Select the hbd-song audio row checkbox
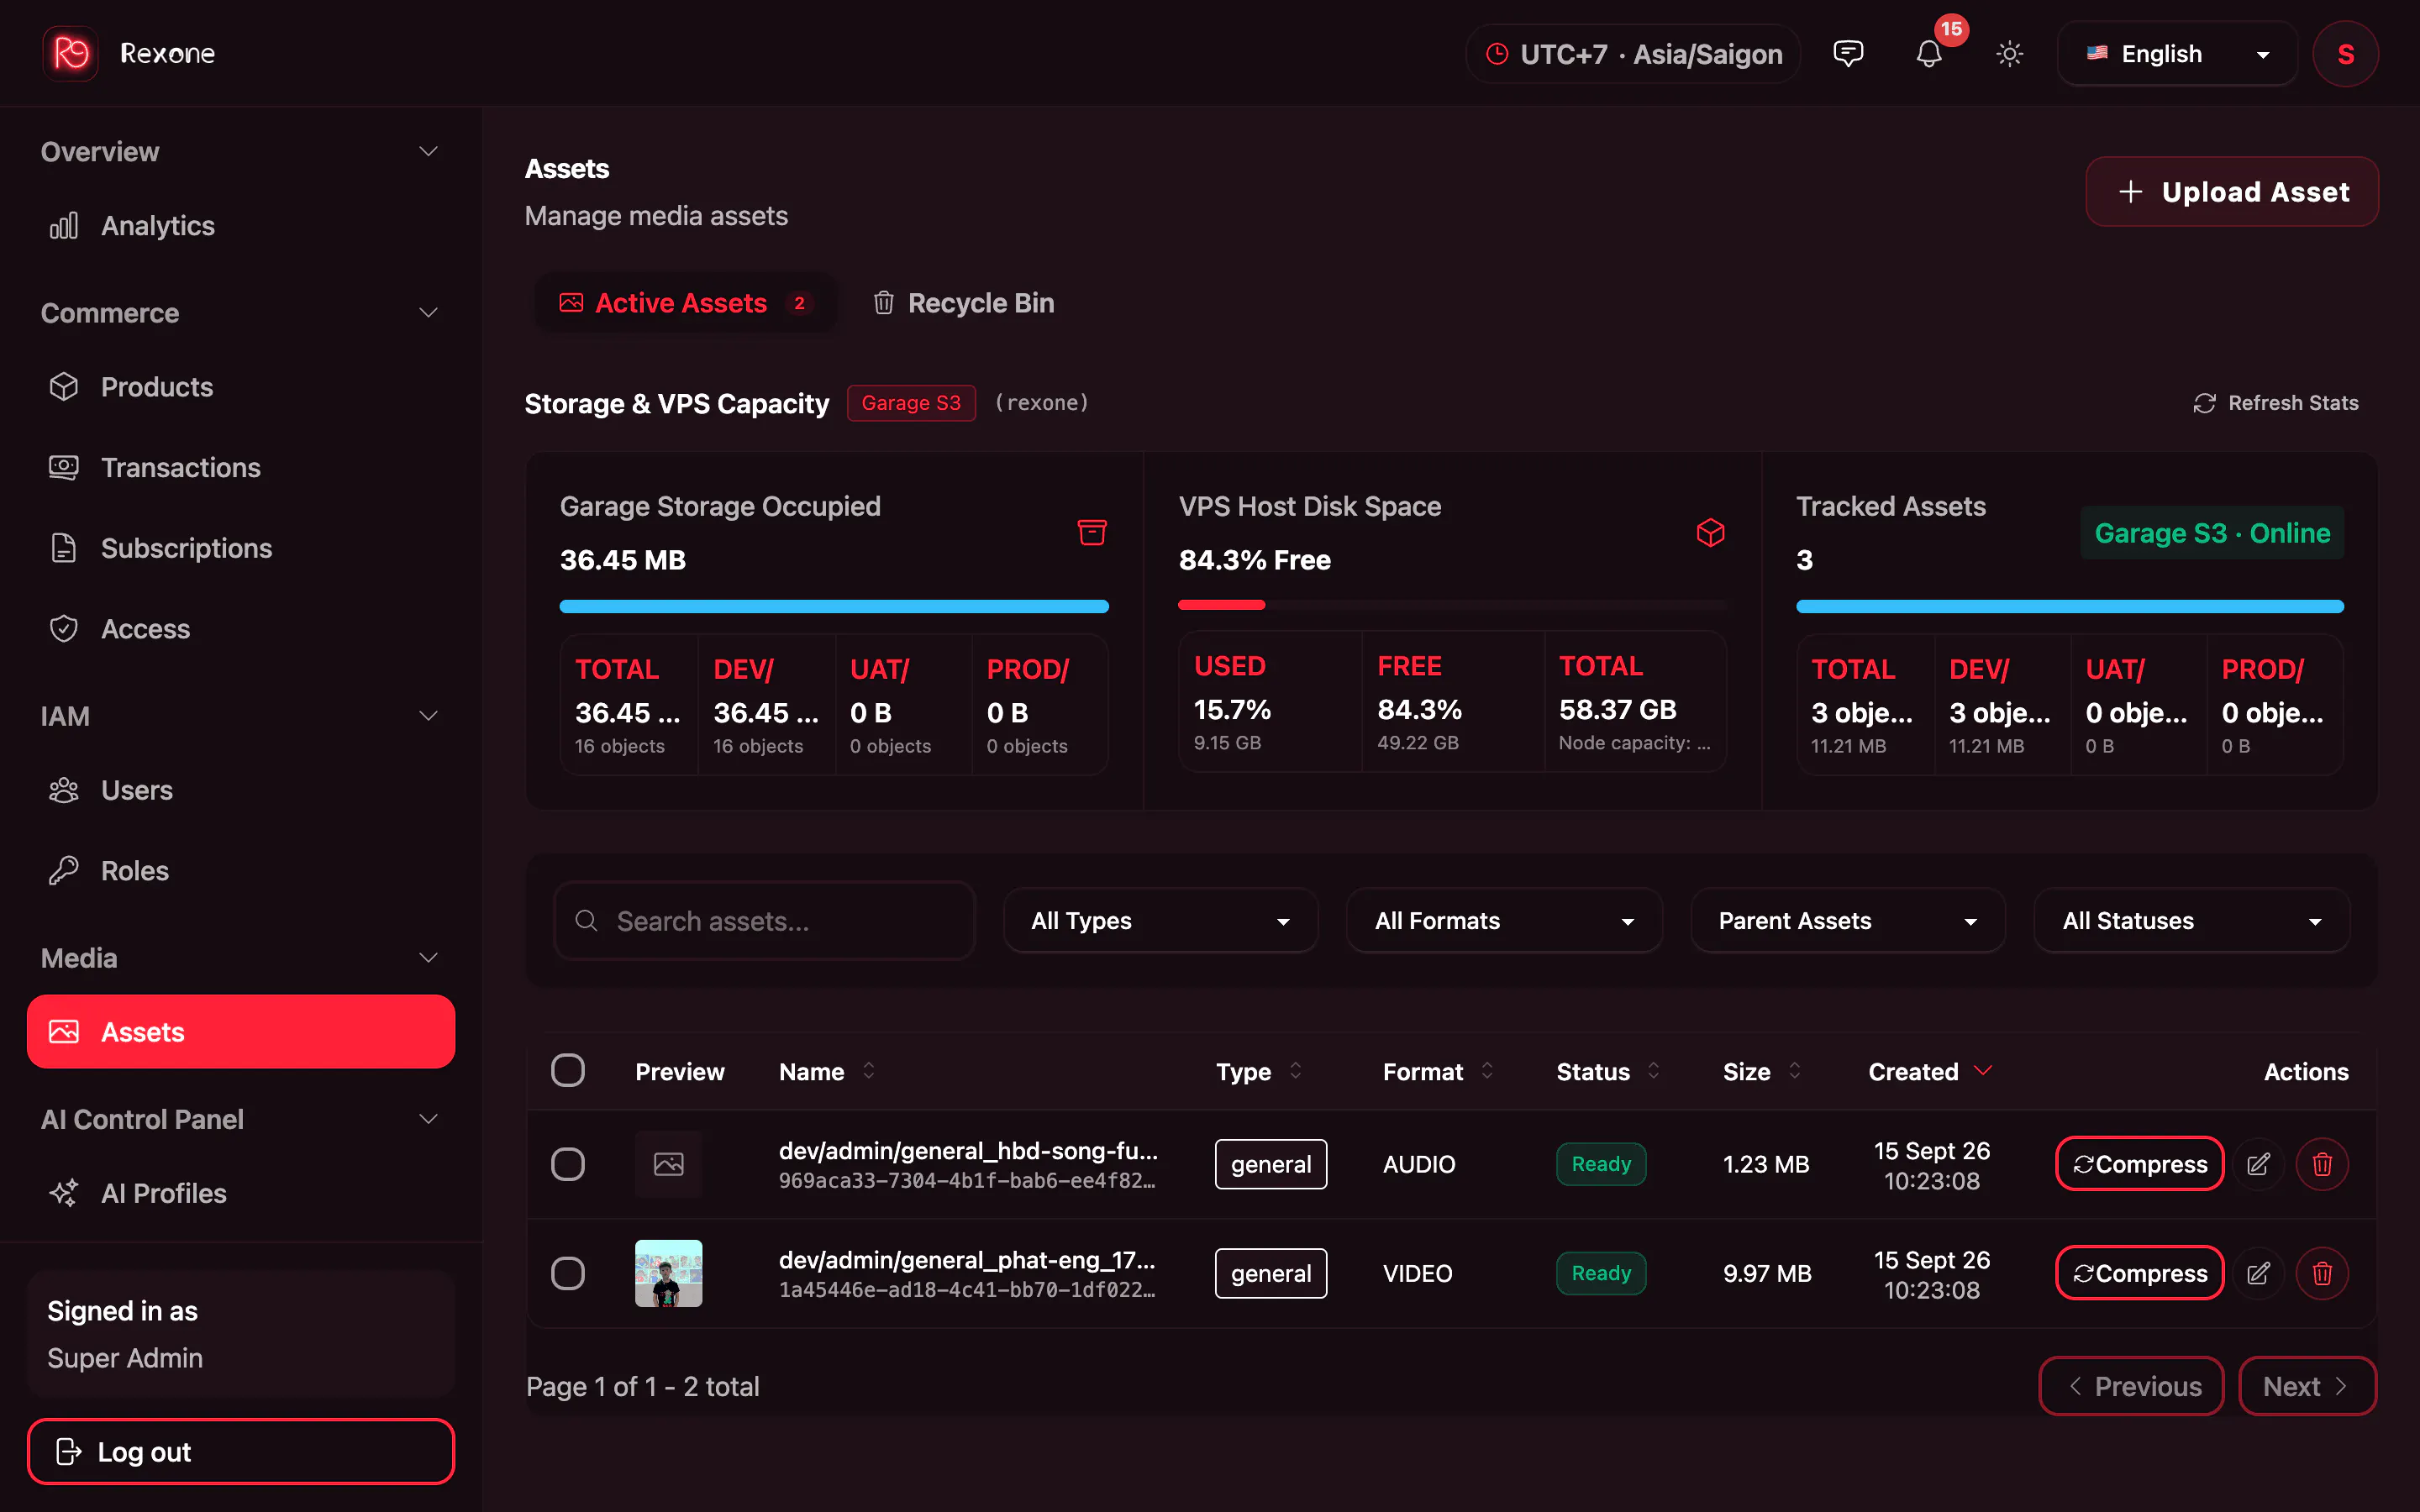The image size is (2420, 1512). point(568,1164)
